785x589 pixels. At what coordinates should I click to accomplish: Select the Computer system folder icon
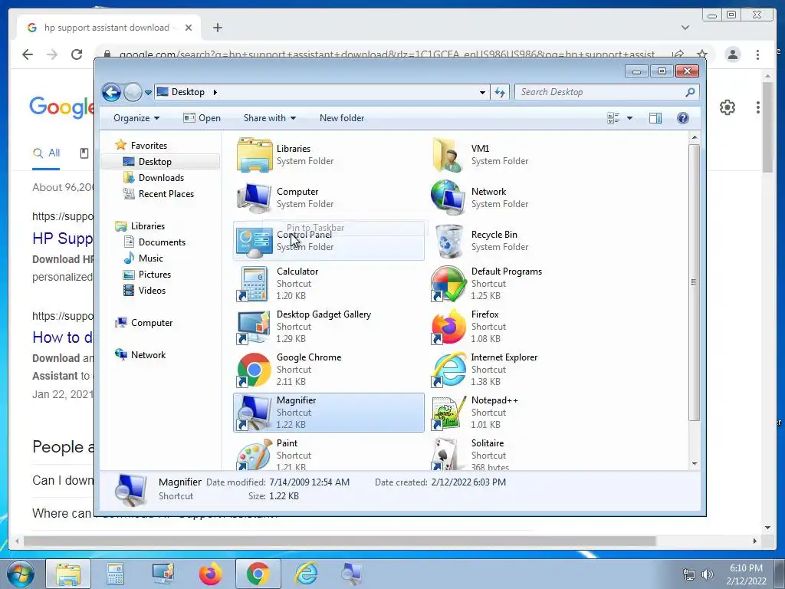click(255, 198)
